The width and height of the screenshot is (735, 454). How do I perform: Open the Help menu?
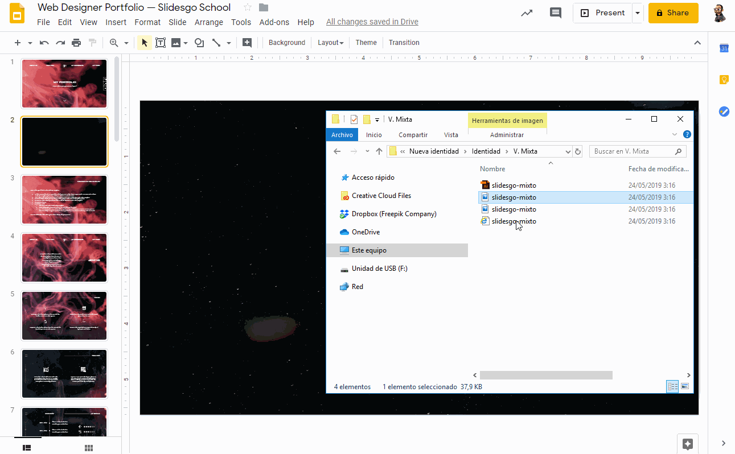[x=306, y=22]
